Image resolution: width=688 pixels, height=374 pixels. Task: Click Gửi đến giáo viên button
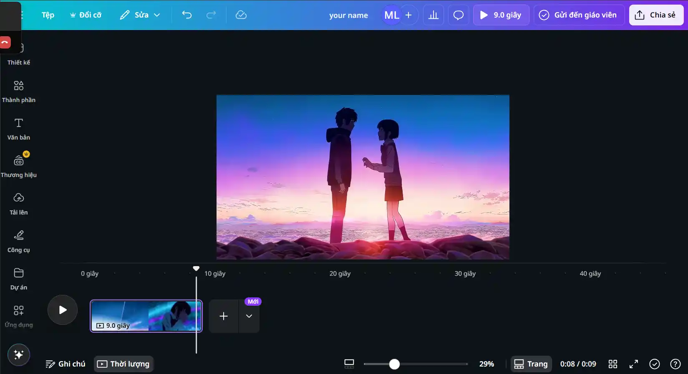[579, 15]
